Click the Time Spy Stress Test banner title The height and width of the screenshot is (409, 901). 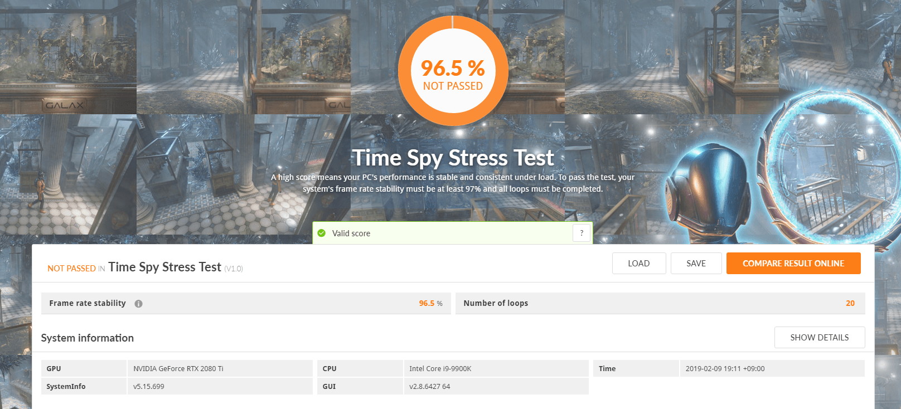click(453, 158)
